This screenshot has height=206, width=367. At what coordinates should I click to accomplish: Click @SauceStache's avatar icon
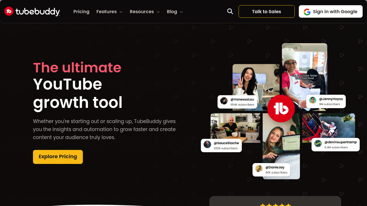coord(207,144)
